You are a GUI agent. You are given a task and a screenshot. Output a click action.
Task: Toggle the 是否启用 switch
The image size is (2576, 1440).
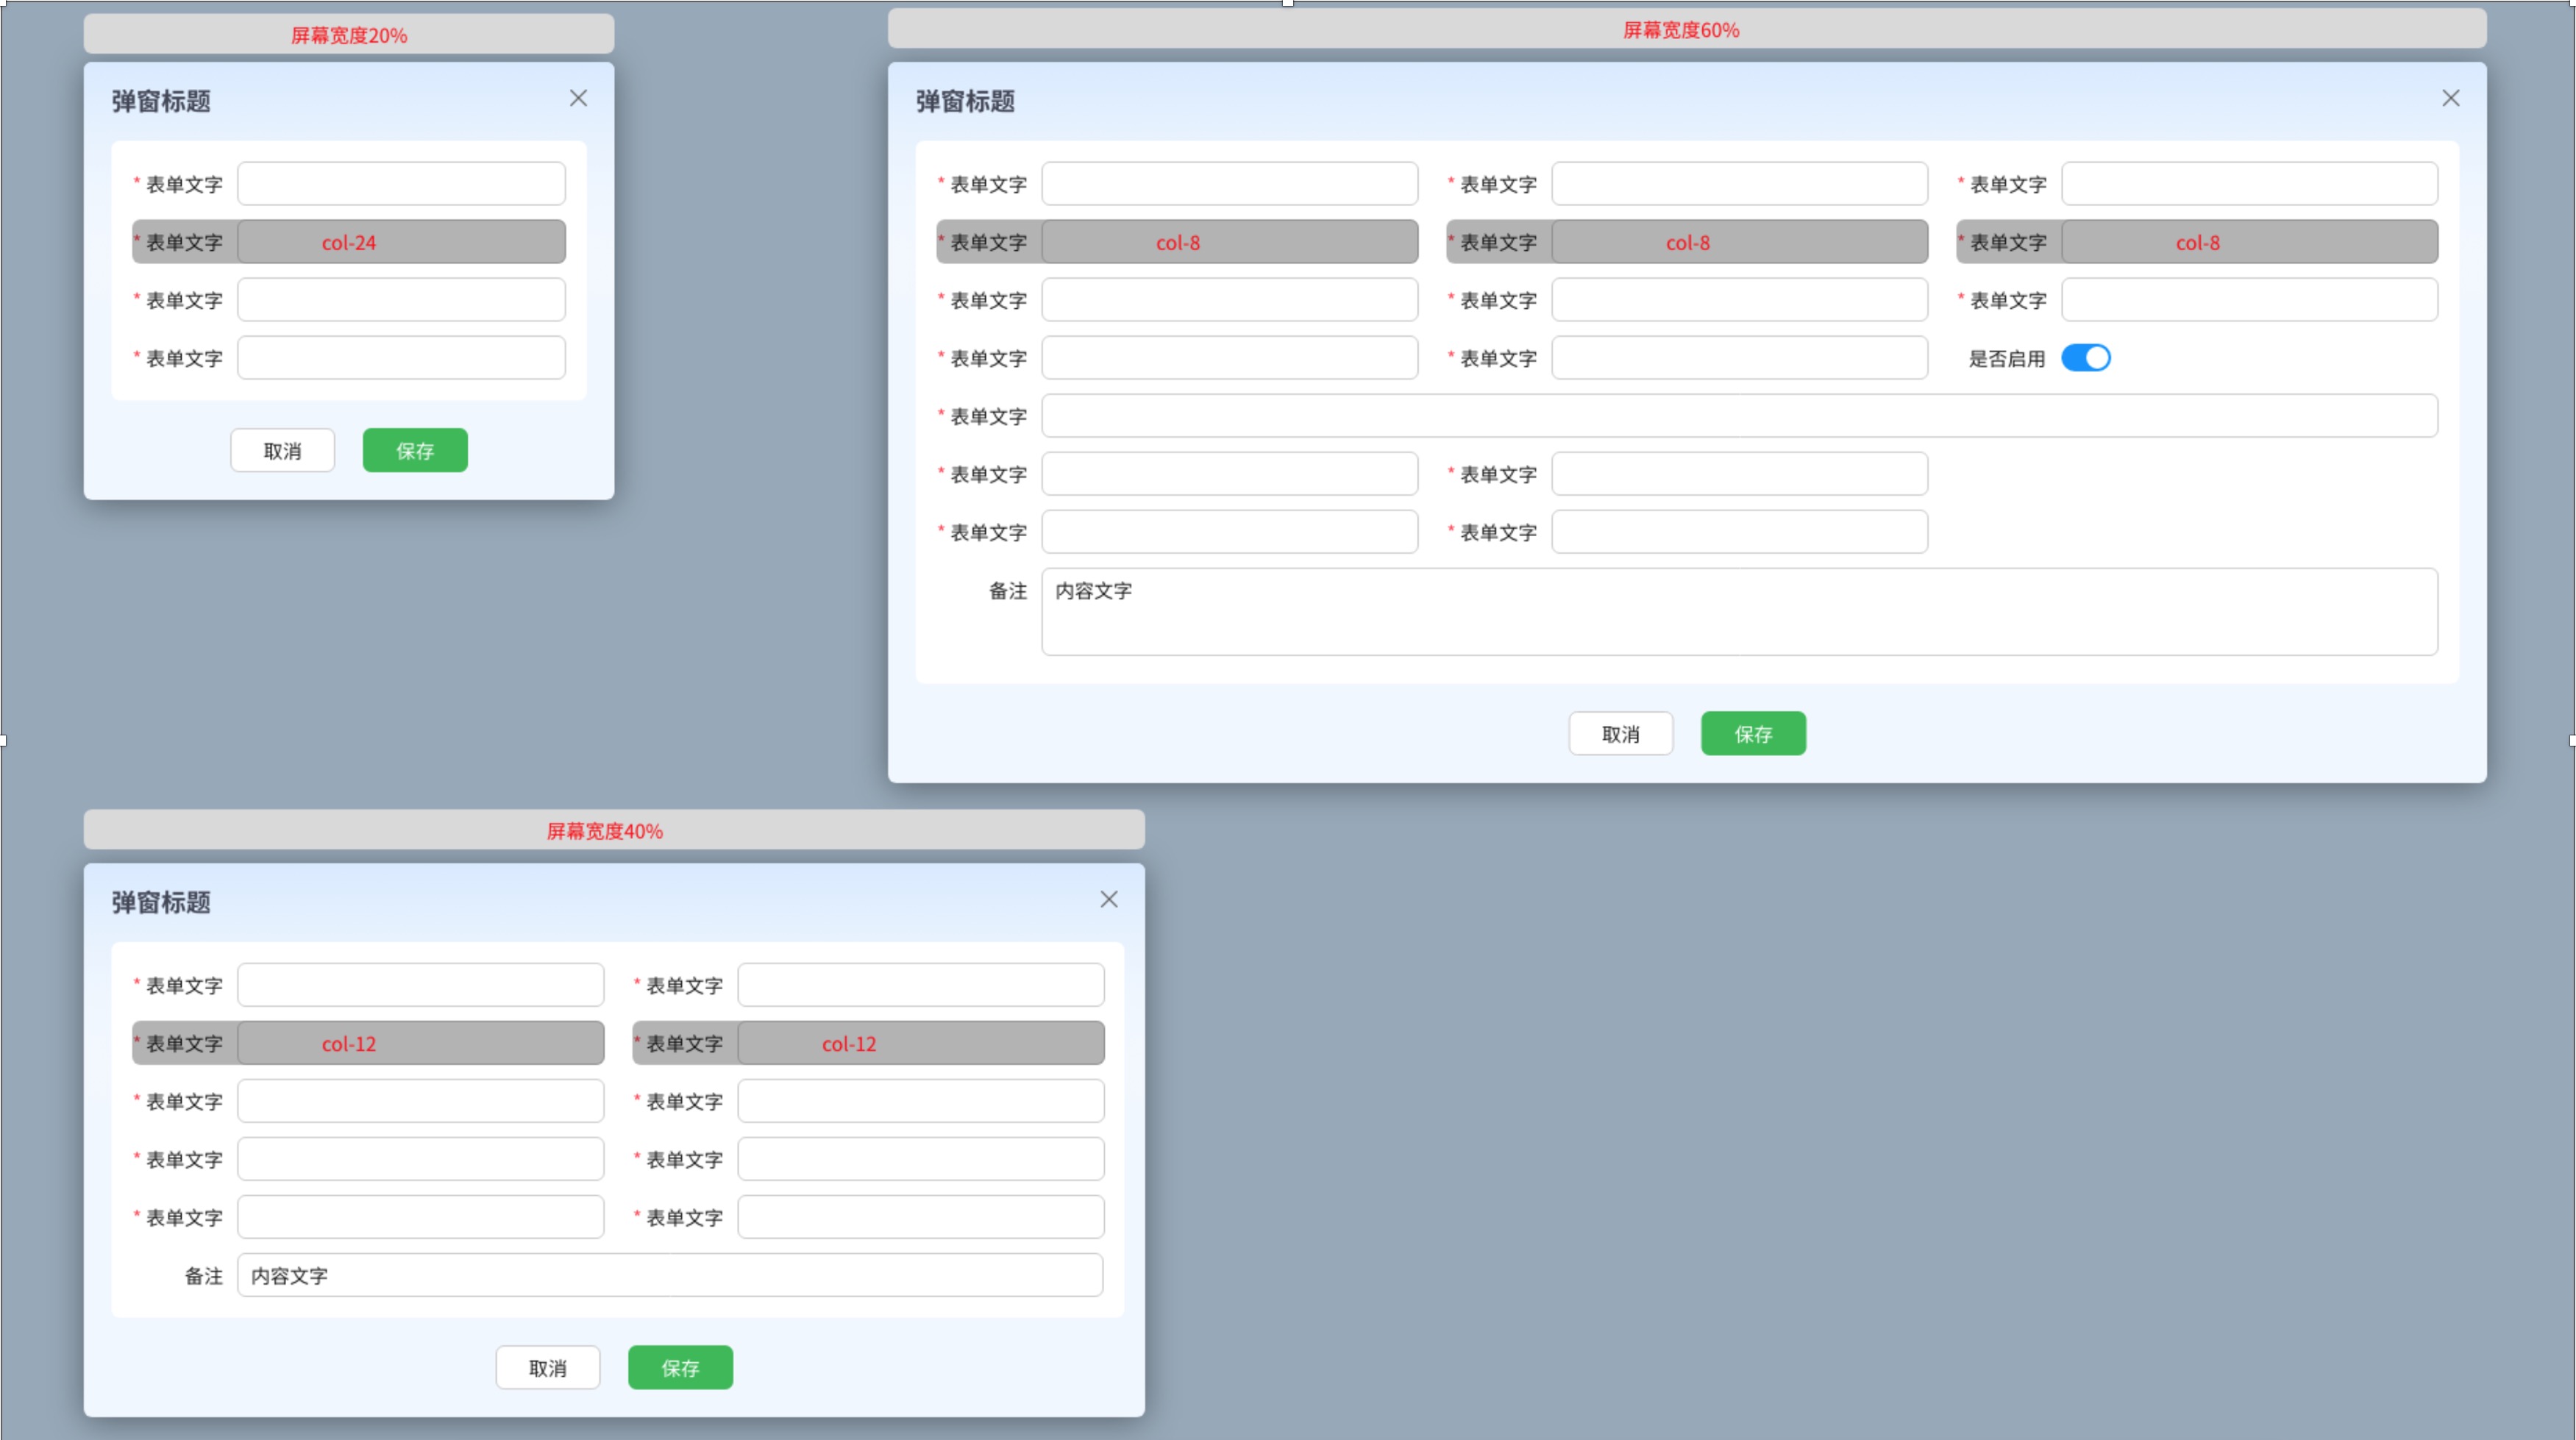[2085, 358]
